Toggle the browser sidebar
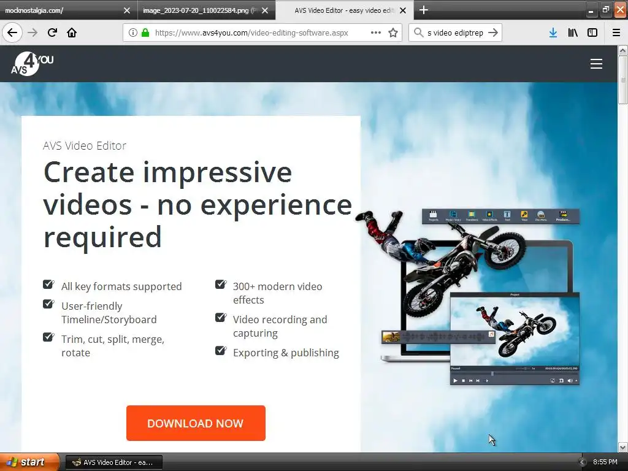 click(592, 33)
